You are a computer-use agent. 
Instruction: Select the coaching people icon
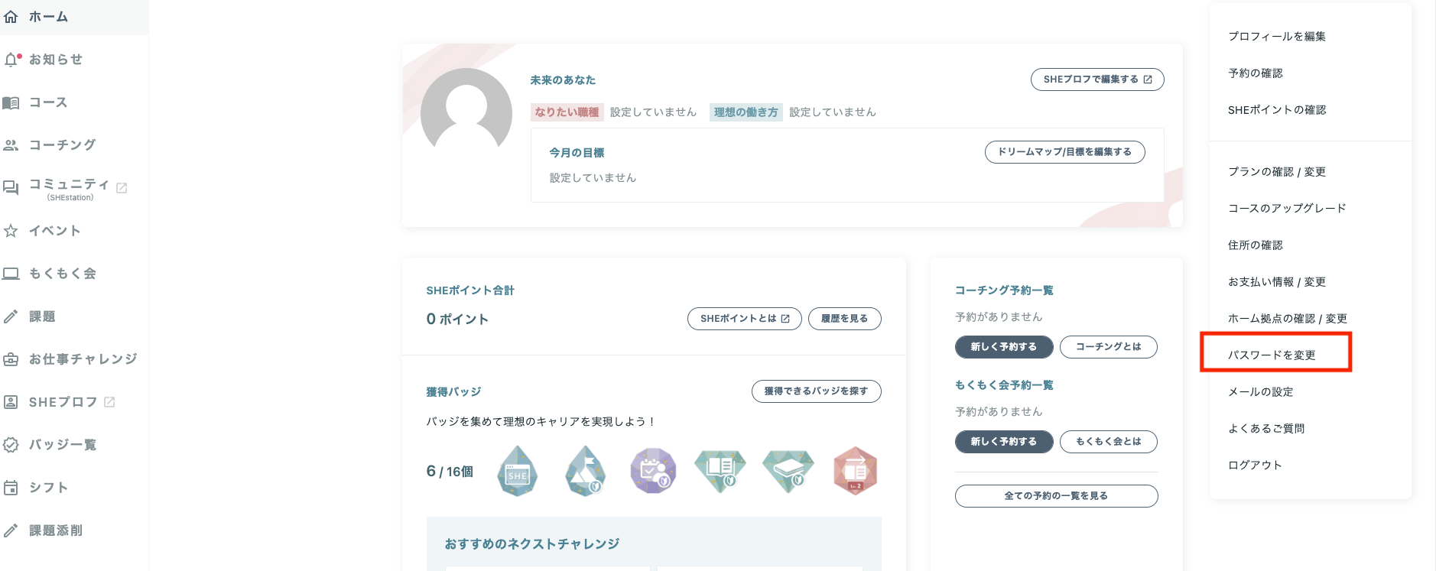pyautogui.click(x=11, y=145)
